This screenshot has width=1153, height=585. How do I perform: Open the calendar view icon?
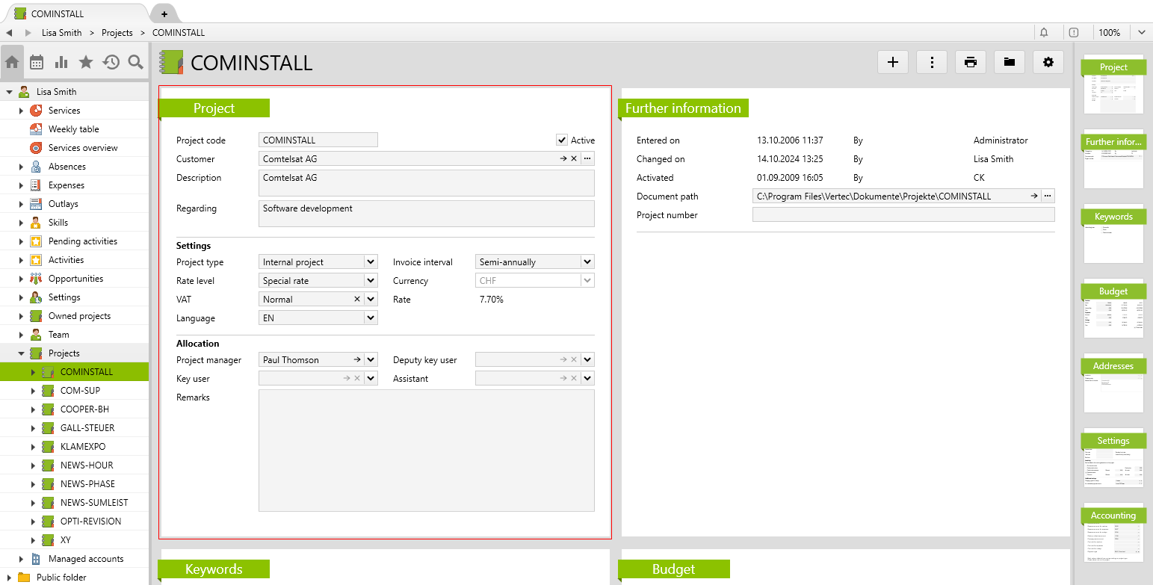37,63
